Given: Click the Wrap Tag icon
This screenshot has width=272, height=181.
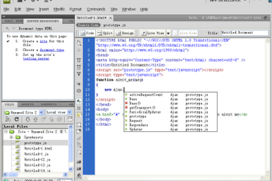Looking at the screenshot, I should coord(79,138).
